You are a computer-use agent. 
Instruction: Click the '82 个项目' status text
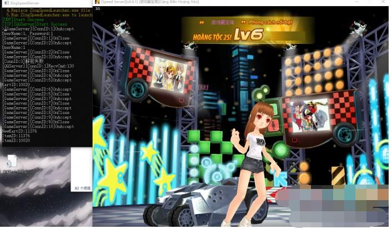point(83,188)
